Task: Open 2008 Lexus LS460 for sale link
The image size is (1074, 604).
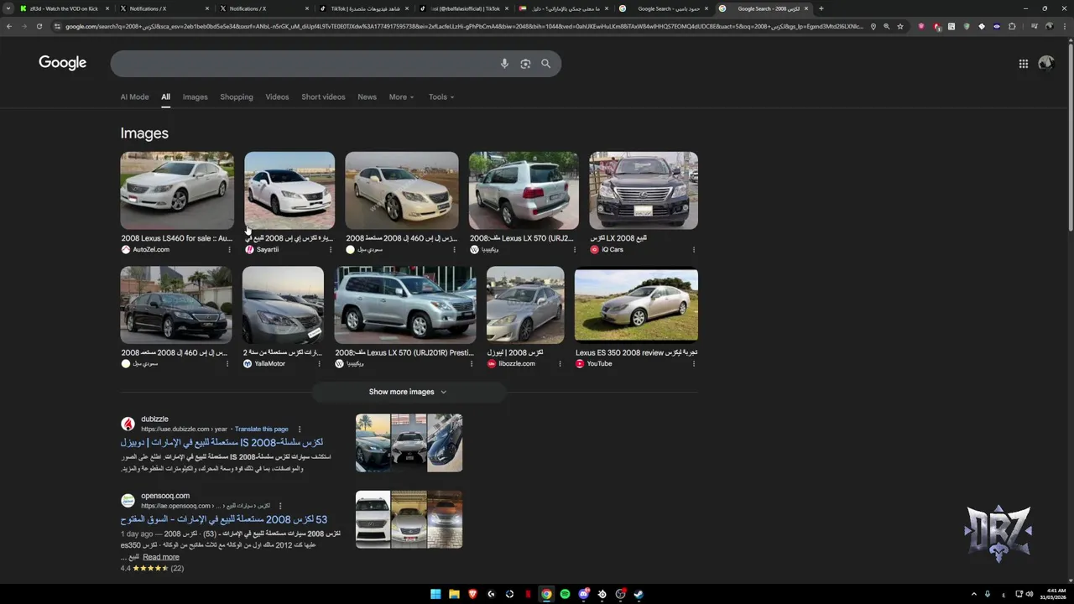Action: tap(176, 238)
